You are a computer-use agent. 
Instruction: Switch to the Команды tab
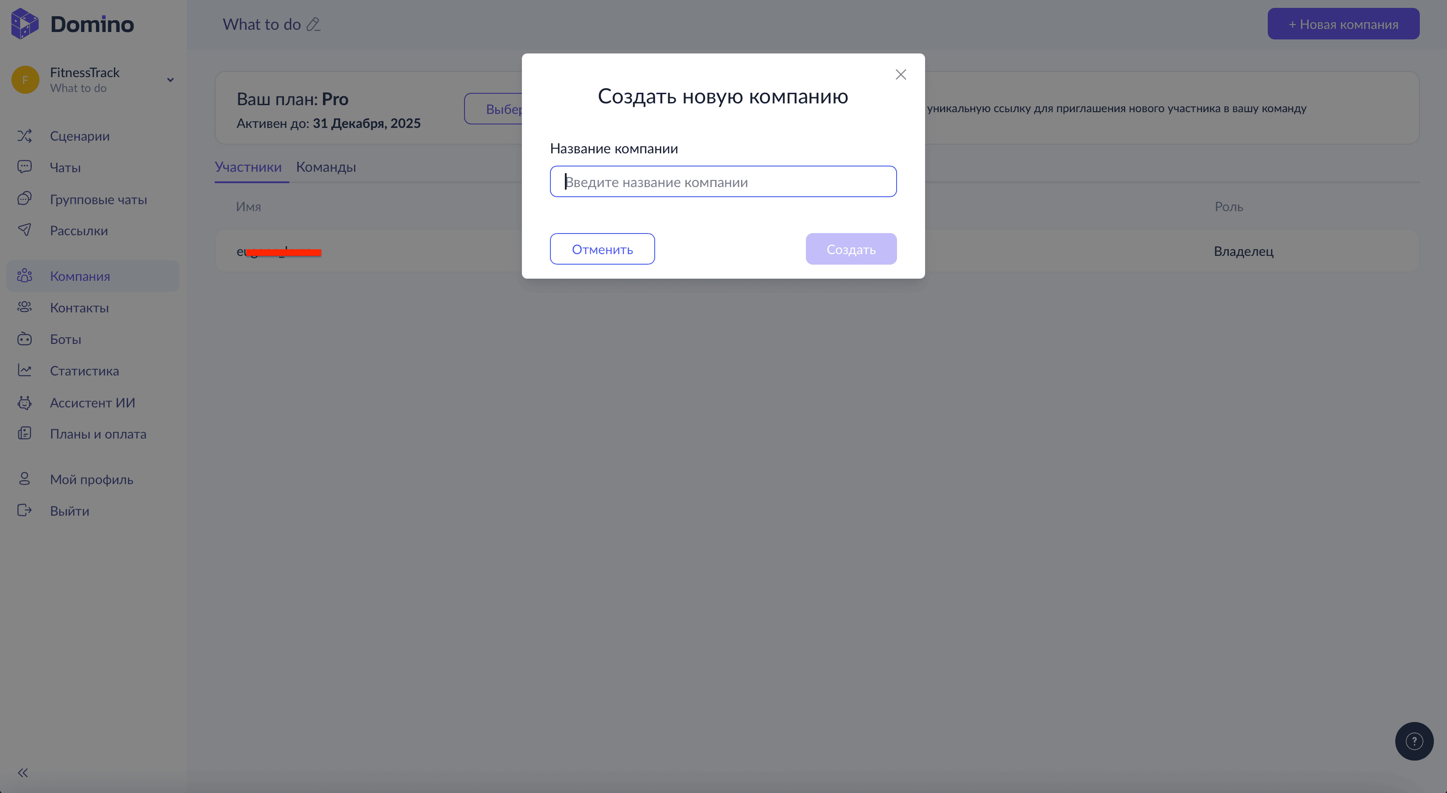point(326,167)
